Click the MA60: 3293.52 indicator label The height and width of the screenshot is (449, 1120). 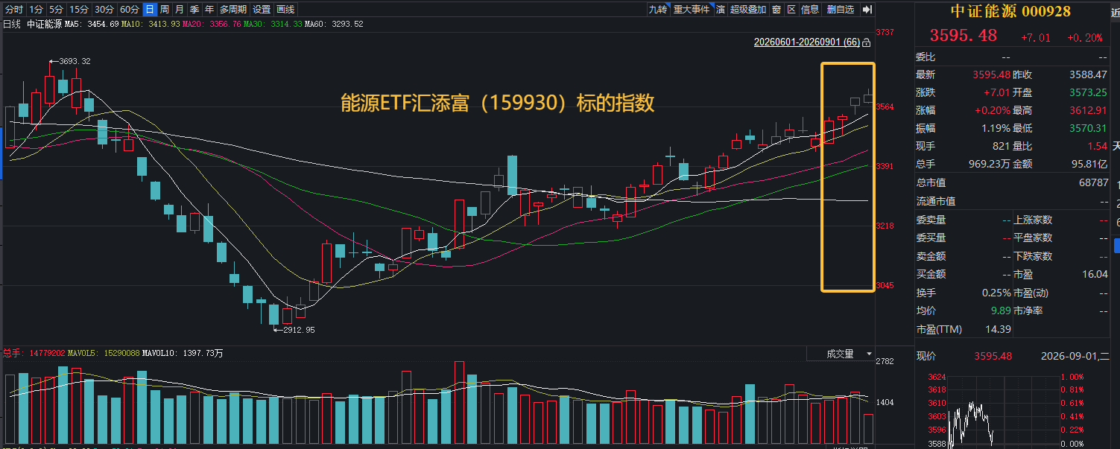(335, 24)
